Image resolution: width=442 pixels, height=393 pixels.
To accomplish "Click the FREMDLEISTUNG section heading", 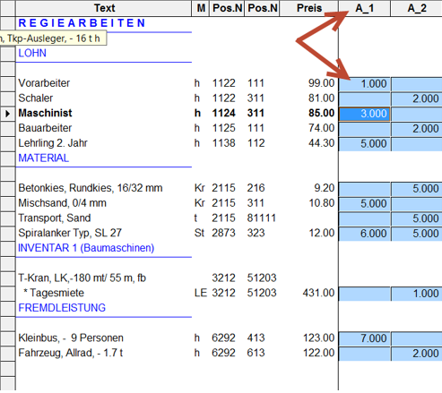I will click(x=62, y=308).
